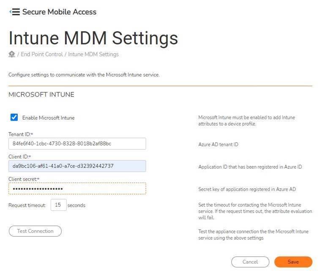Image resolution: width=320 pixels, height=278 pixels.
Task: Click the Intune MDM Settings page heading
Action: (93, 38)
